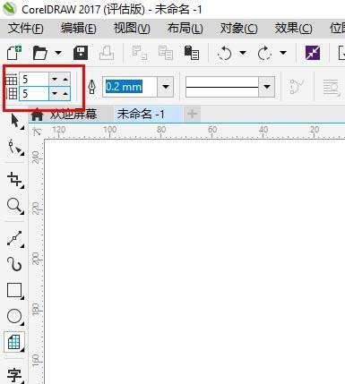This screenshot has height=384, width=345.
Task: Open the 编辑(E) menu
Action: click(79, 29)
